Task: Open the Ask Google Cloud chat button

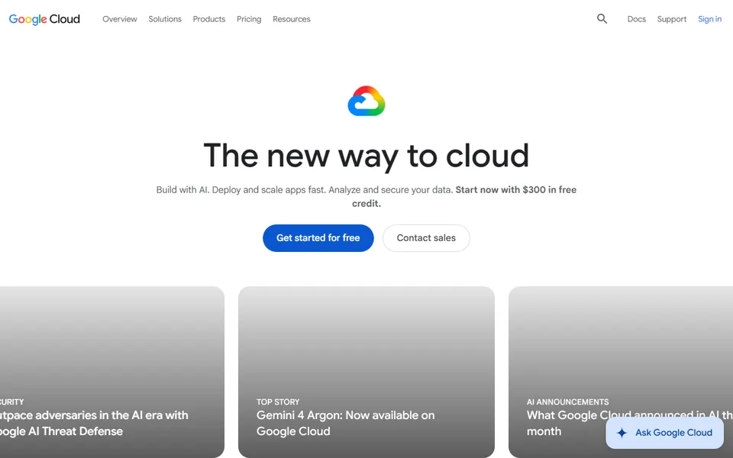Action: tap(665, 433)
